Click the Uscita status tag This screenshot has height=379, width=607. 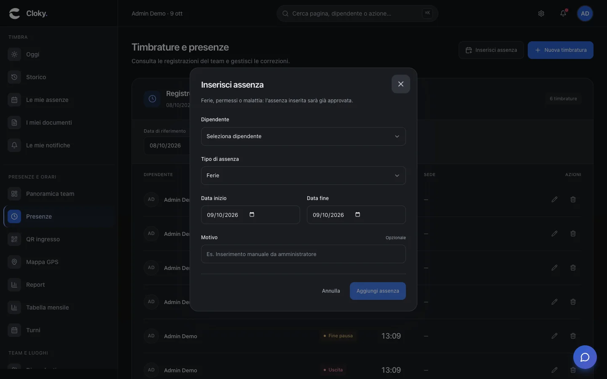point(333,370)
